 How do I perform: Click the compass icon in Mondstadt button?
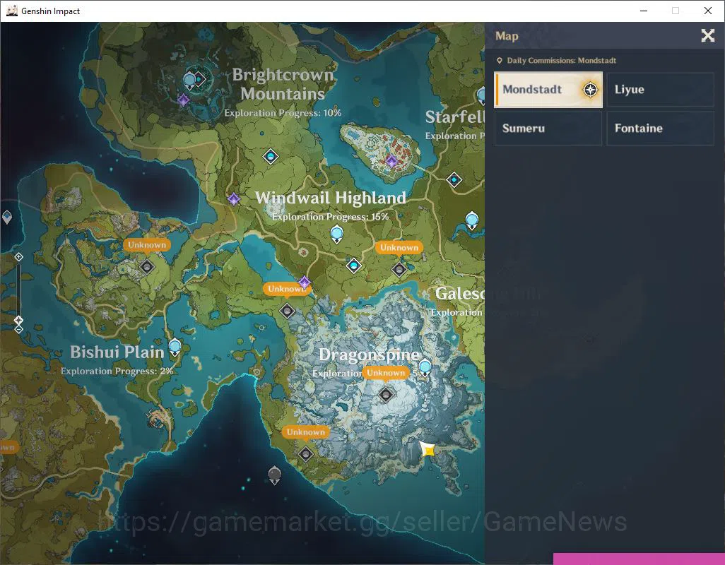tap(590, 90)
